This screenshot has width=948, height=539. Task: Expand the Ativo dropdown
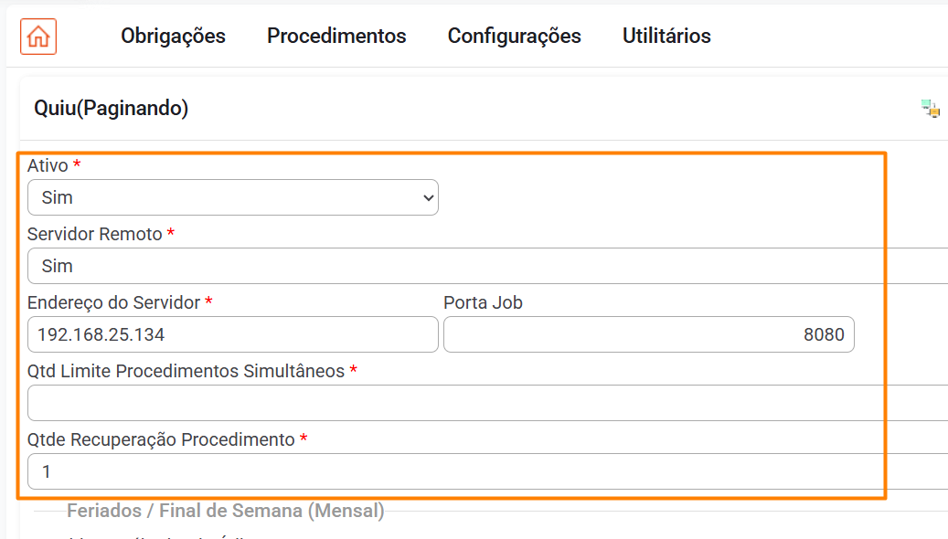point(232,197)
